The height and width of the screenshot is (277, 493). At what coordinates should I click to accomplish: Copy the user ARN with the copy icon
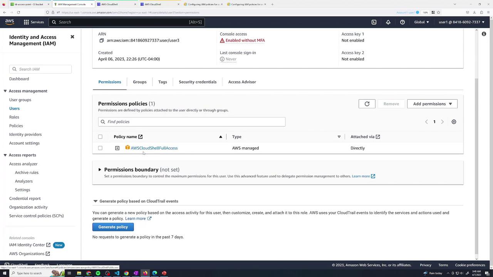coord(102,40)
